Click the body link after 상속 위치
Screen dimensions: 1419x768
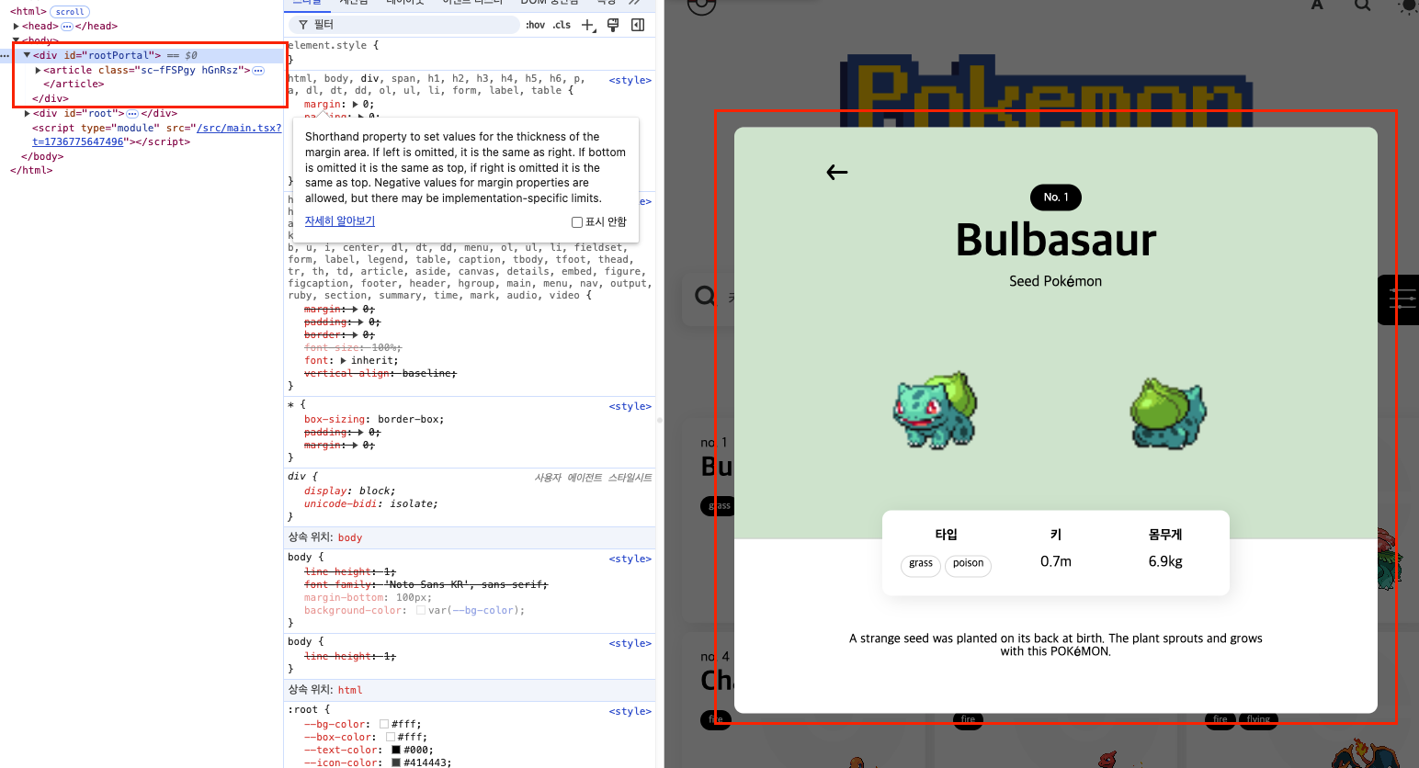coord(350,538)
